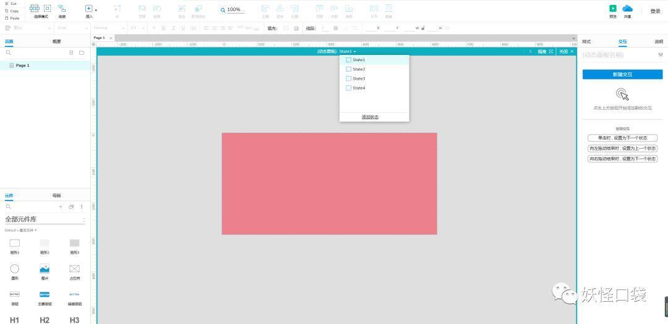Select State4 in the state list
Image resolution: width=668 pixels, height=324 pixels.
[x=359, y=88]
